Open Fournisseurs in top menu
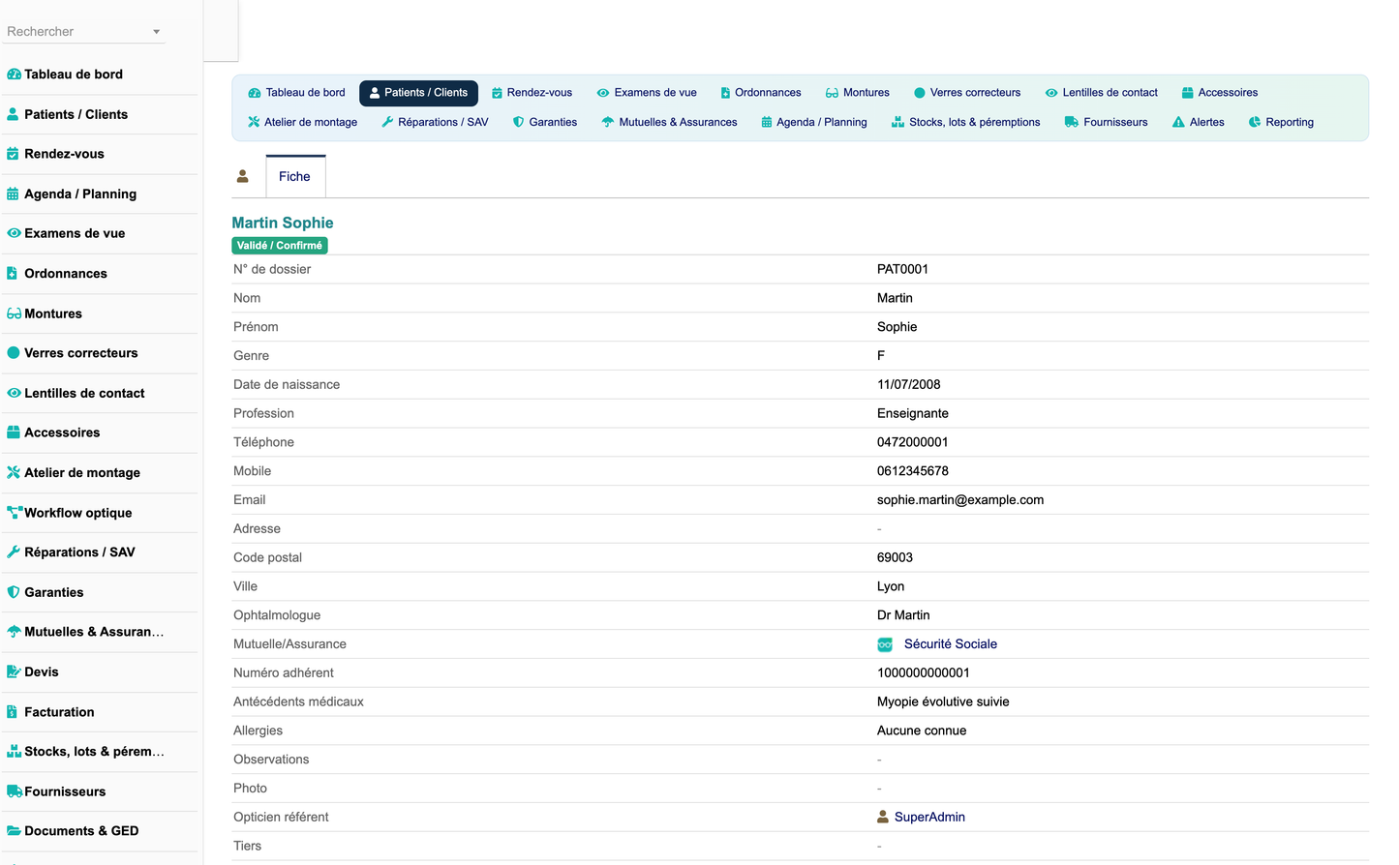Screen dimensions: 1399x865 (1107, 122)
